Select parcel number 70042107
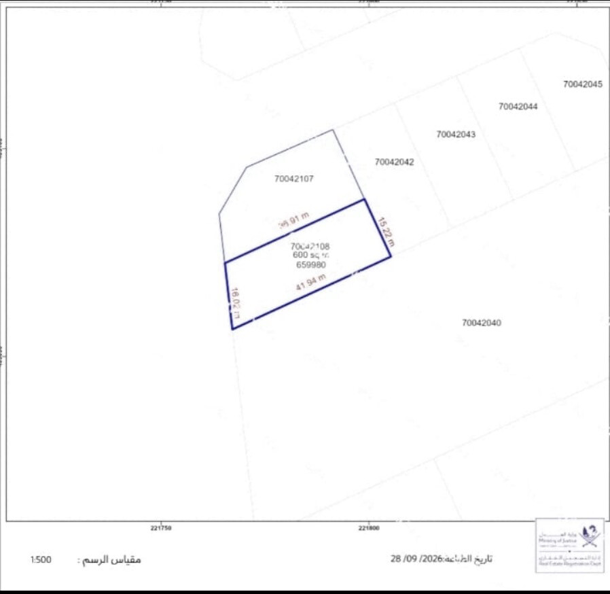Image resolution: width=610 pixels, height=594 pixels. coord(294,179)
